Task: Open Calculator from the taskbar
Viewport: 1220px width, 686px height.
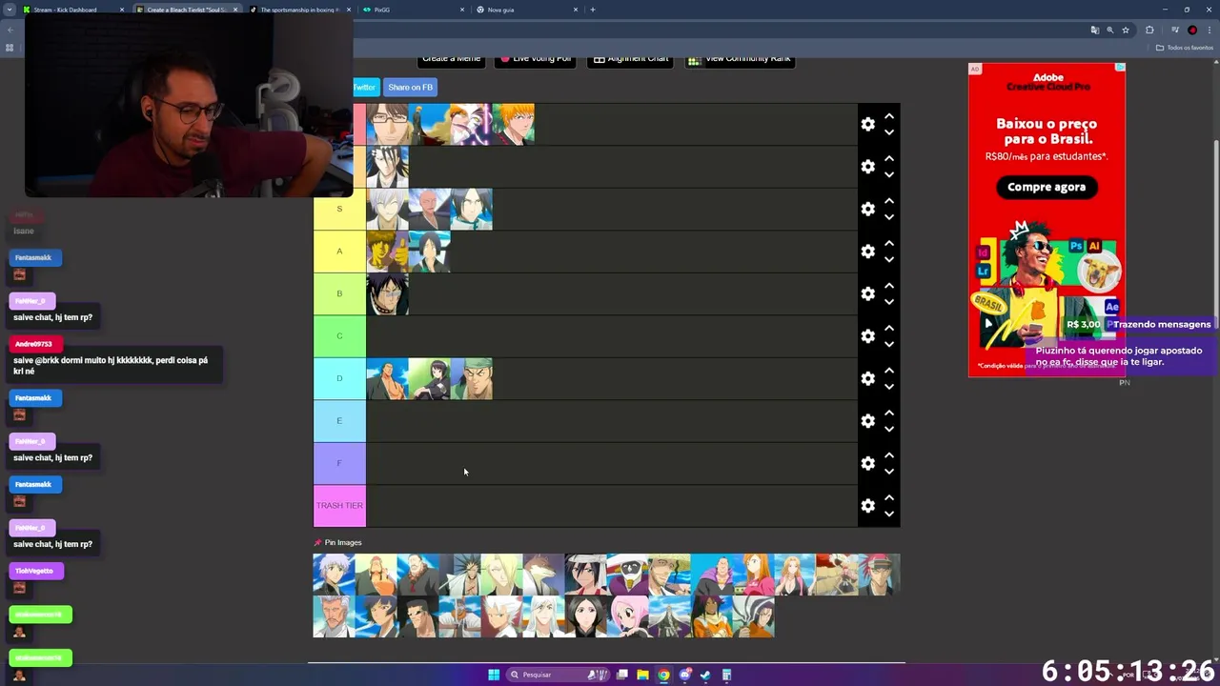Action: click(x=726, y=675)
